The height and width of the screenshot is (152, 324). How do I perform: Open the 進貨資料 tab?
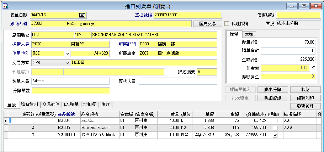pos(30,105)
